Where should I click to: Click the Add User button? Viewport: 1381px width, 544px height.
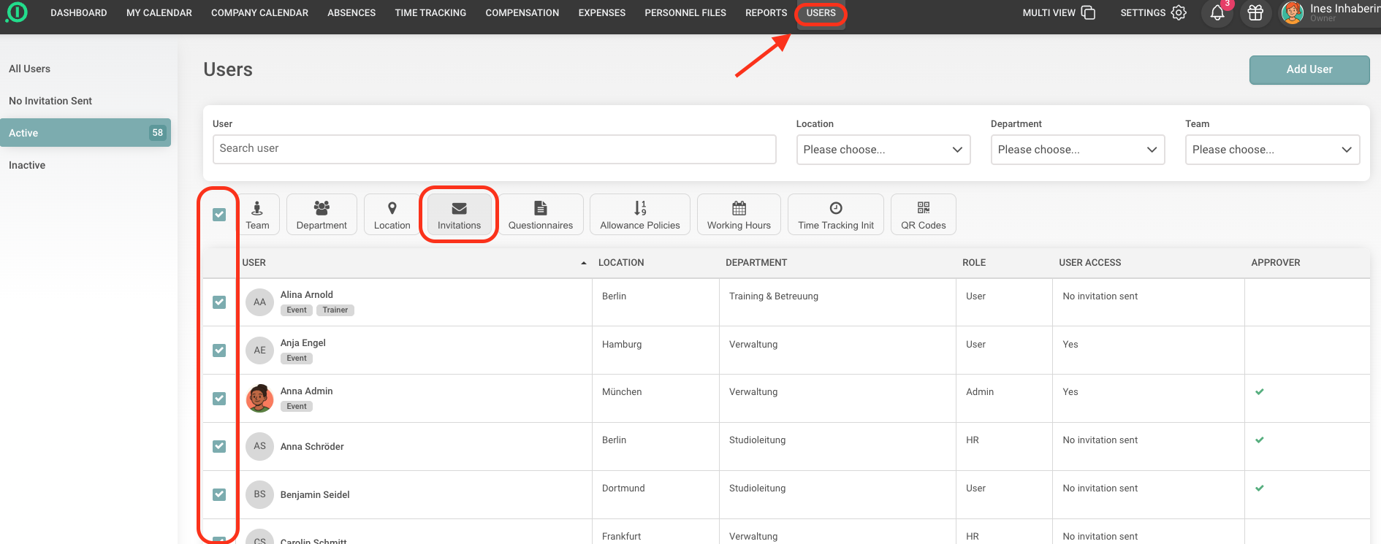pyautogui.click(x=1309, y=69)
